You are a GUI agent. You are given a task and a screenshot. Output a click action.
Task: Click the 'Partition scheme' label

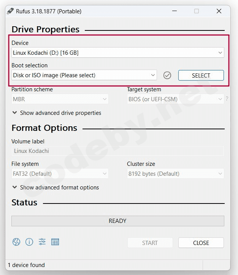[x=32, y=89]
